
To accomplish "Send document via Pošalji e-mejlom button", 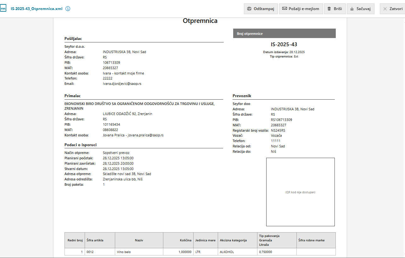I will (x=301, y=9).
